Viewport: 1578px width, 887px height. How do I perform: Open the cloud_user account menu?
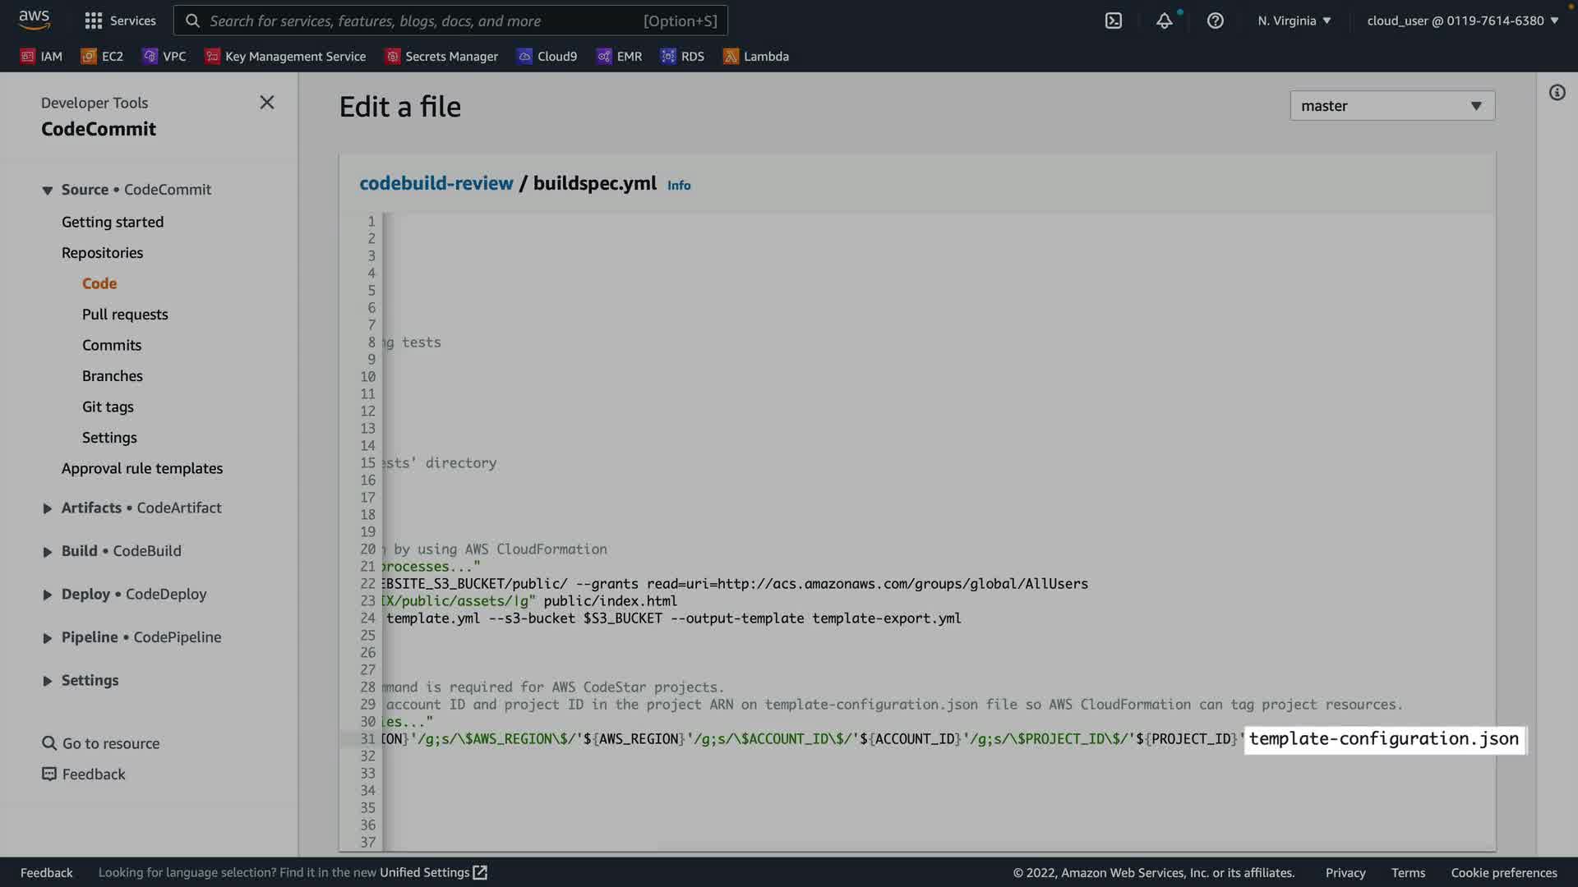point(1462,21)
